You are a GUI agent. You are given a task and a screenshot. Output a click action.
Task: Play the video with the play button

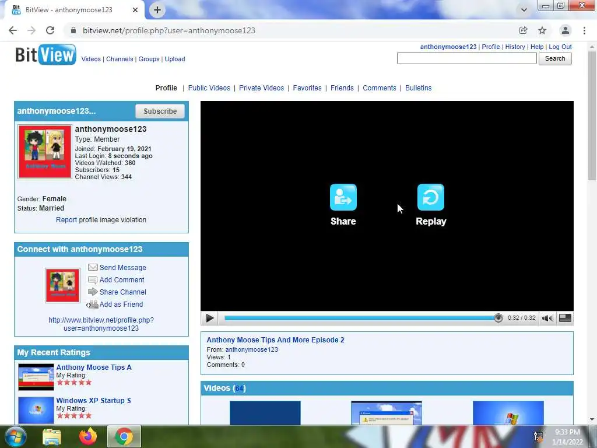209,318
